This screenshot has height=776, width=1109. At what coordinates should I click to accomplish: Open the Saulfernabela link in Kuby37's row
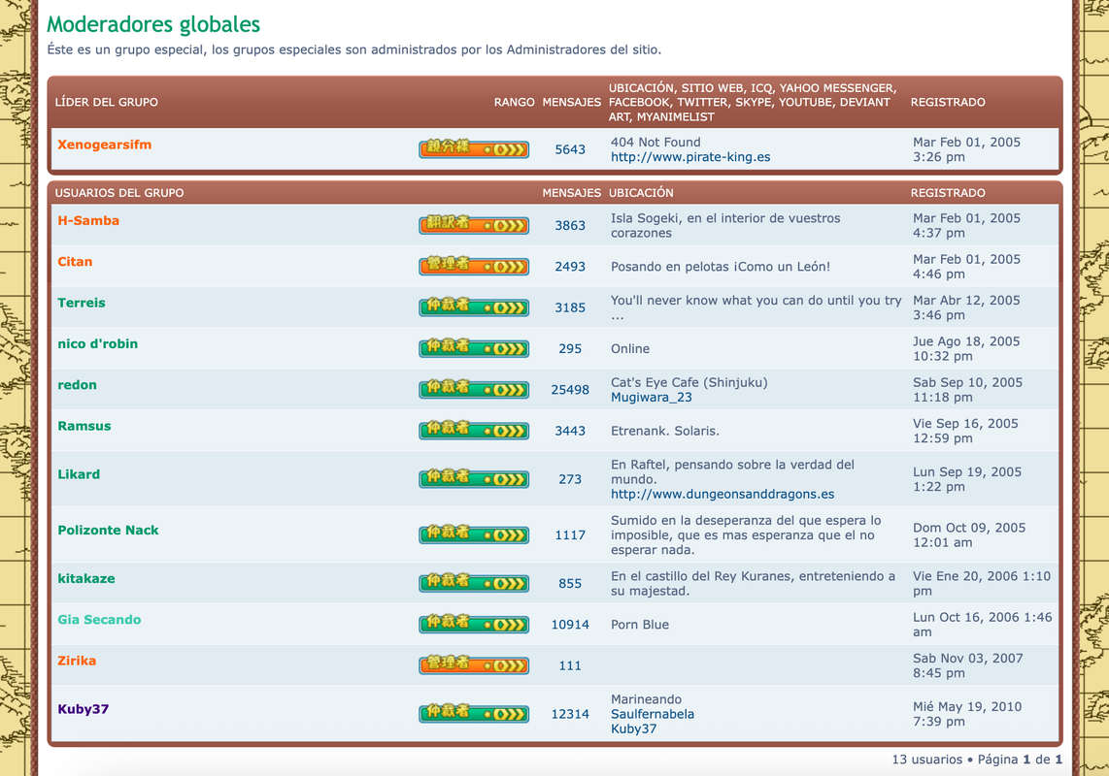[x=653, y=714]
